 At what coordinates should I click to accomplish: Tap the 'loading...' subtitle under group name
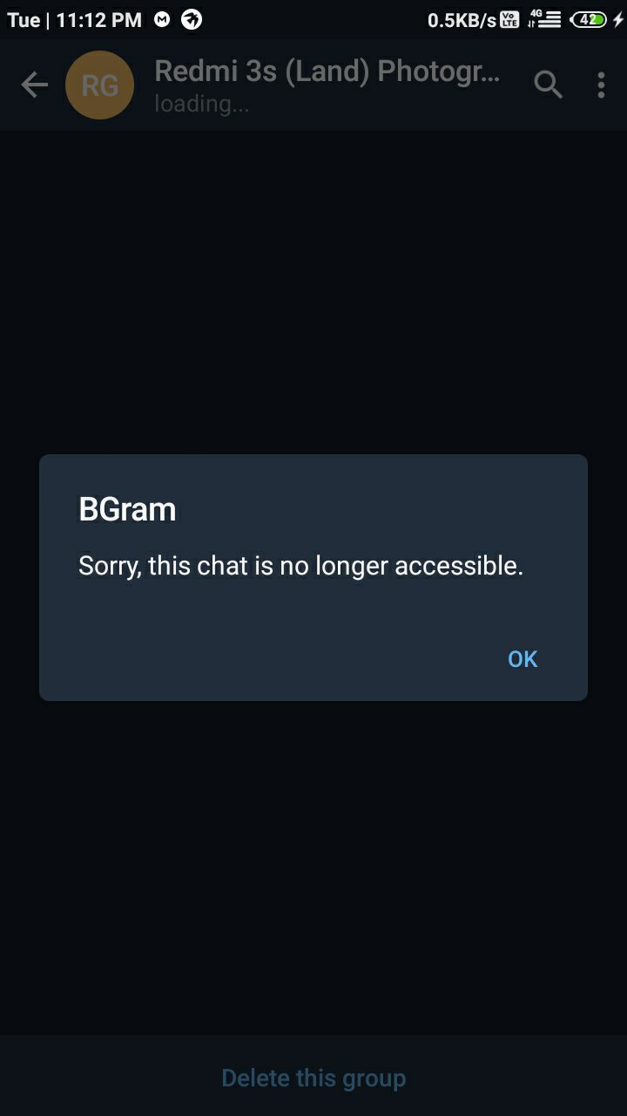point(201,104)
